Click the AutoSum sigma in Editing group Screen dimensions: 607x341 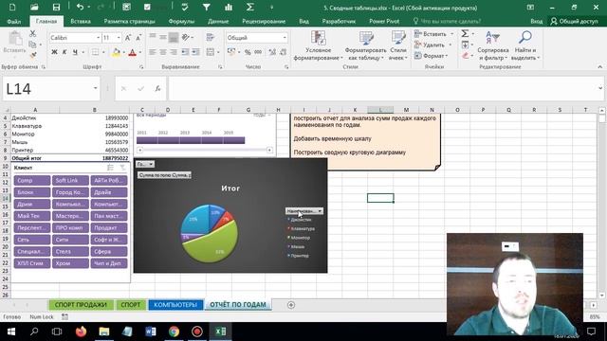pyautogui.click(x=466, y=34)
